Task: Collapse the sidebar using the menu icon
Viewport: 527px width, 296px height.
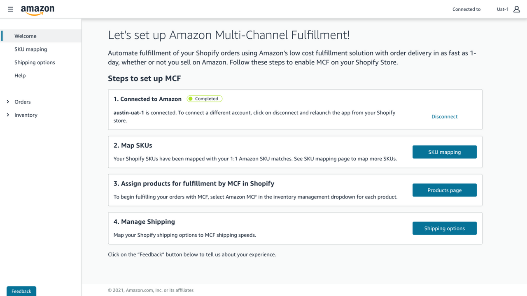Action: (10, 9)
